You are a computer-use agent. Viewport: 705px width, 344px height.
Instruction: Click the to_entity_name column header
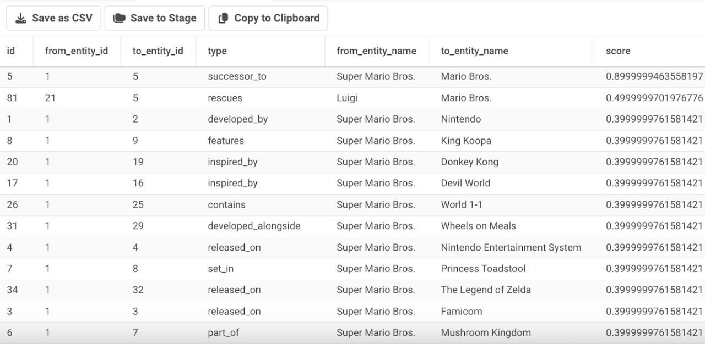point(474,51)
